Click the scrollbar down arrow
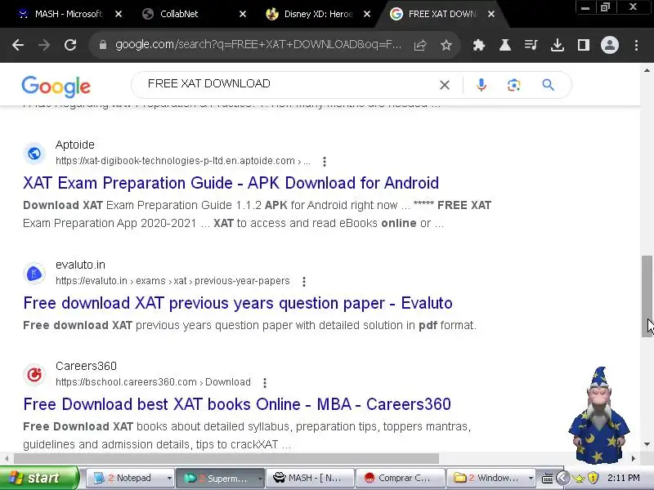The height and width of the screenshot is (490, 654). click(x=647, y=444)
